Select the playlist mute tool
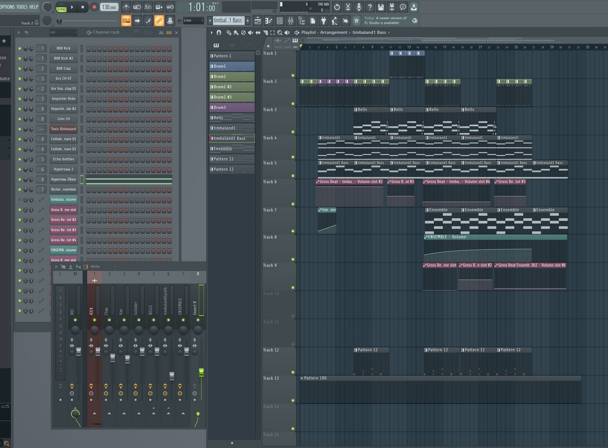 click(x=250, y=33)
